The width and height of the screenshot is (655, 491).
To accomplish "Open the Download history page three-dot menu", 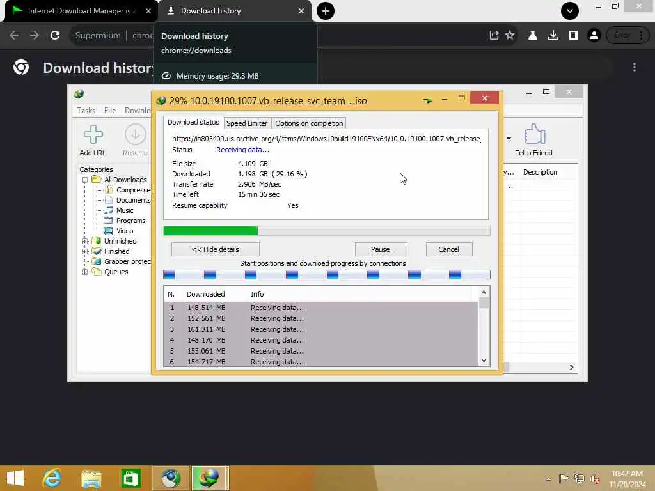I will [x=634, y=67].
